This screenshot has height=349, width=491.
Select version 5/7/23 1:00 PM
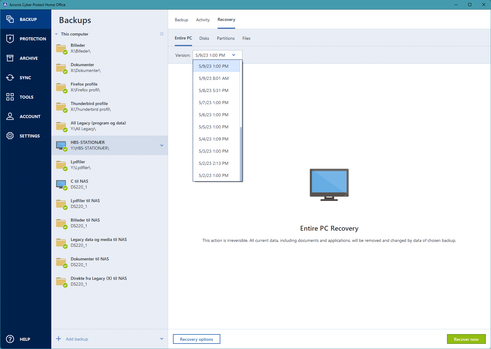coord(216,102)
